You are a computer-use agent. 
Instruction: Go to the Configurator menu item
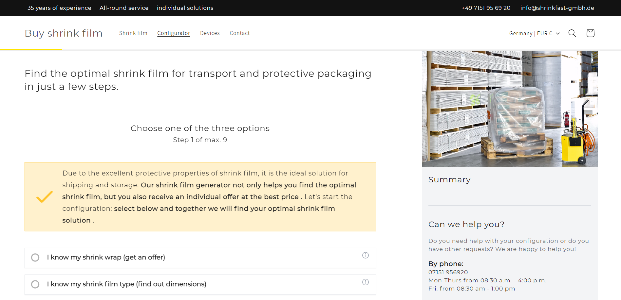pyautogui.click(x=174, y=33)
